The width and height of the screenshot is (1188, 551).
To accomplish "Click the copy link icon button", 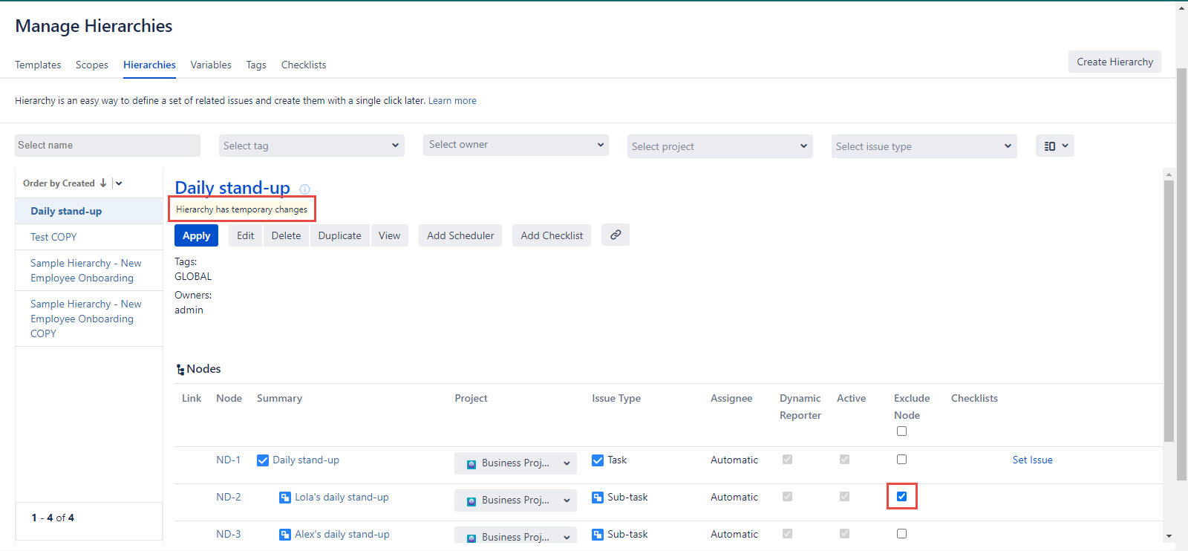I will click(x=616, y=235).
